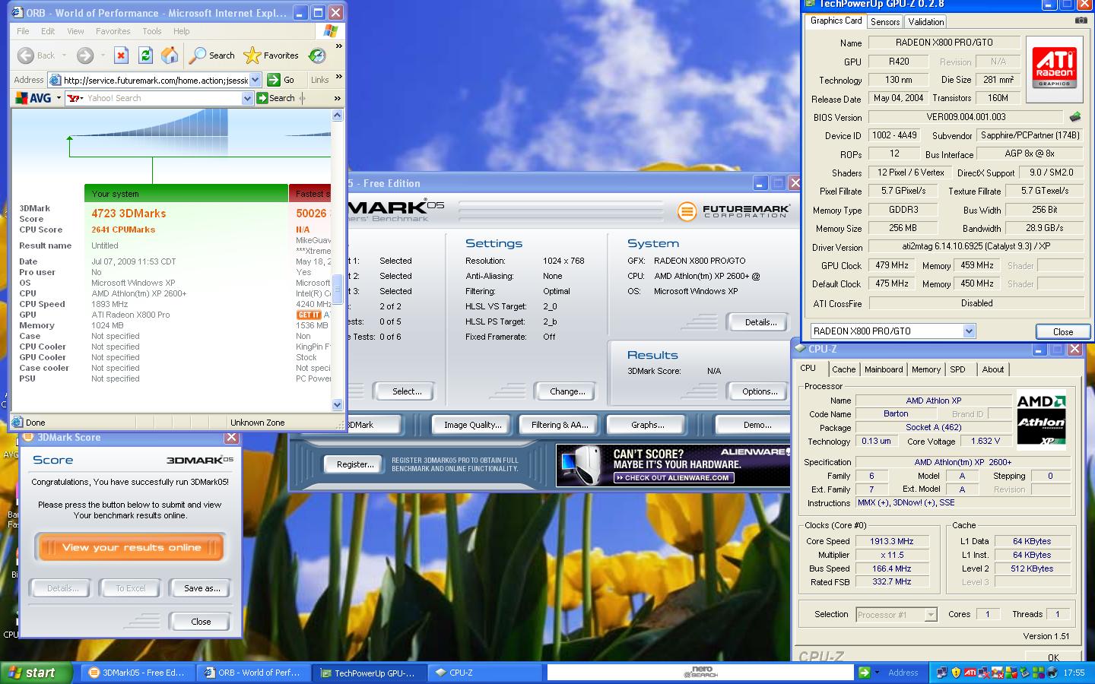Open the CPU-Z Cache tab
Image resolution: width=1095 pixels, height=684 pixels.
click(x=843, y=369)
